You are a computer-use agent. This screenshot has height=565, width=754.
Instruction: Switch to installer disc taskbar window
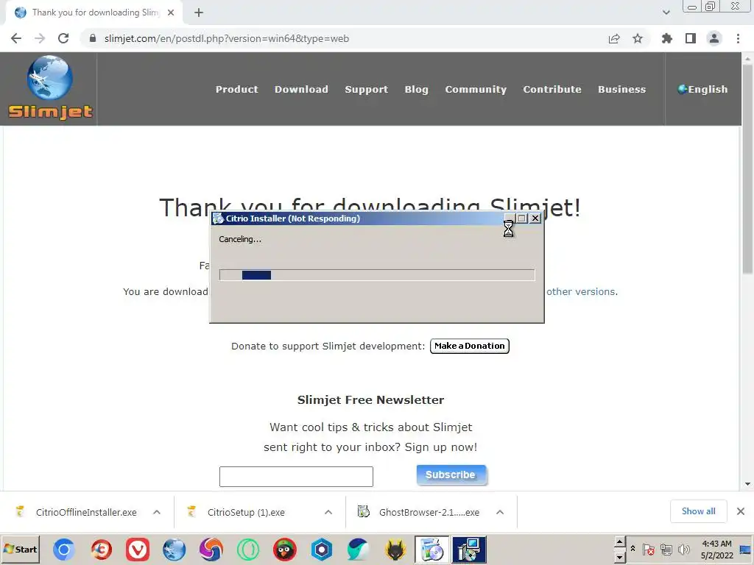[431, 550]
